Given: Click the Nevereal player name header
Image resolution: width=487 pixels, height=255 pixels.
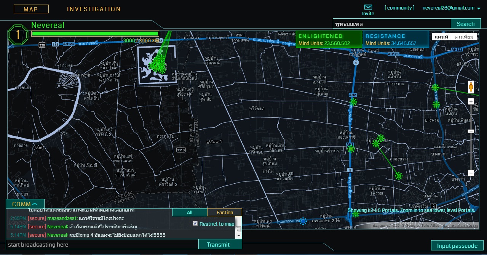Looking at the screenshot, I should coord(48,25).
